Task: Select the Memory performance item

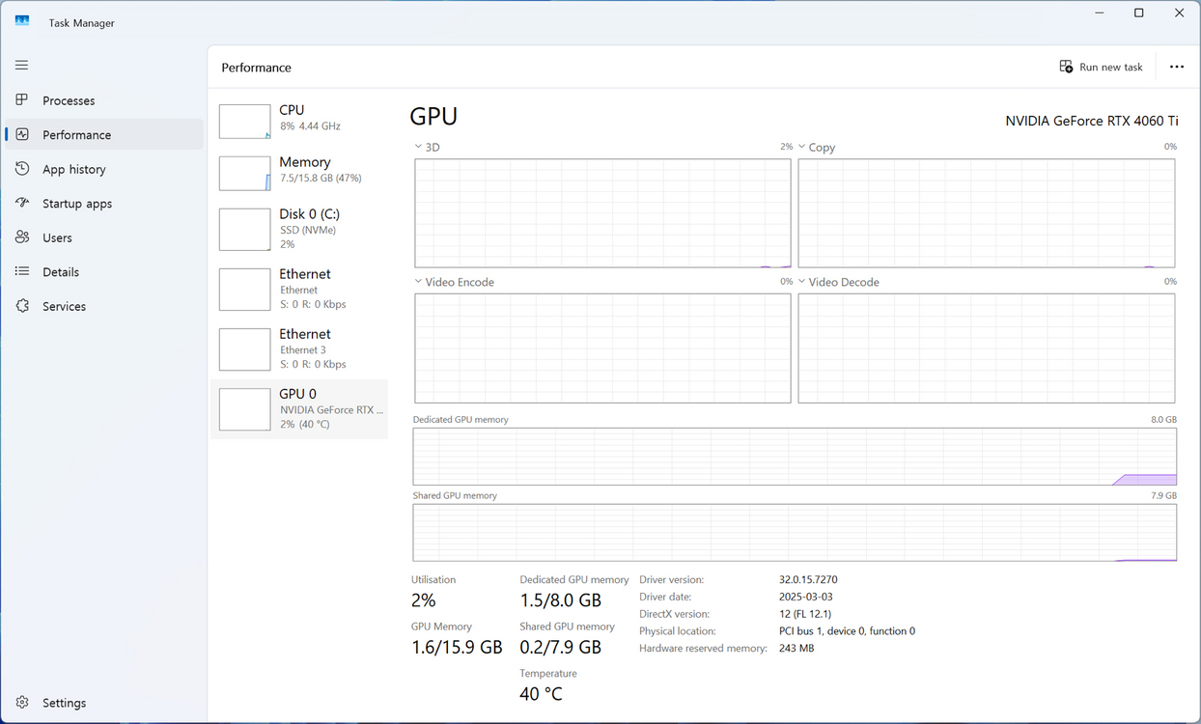Action: 299,172
